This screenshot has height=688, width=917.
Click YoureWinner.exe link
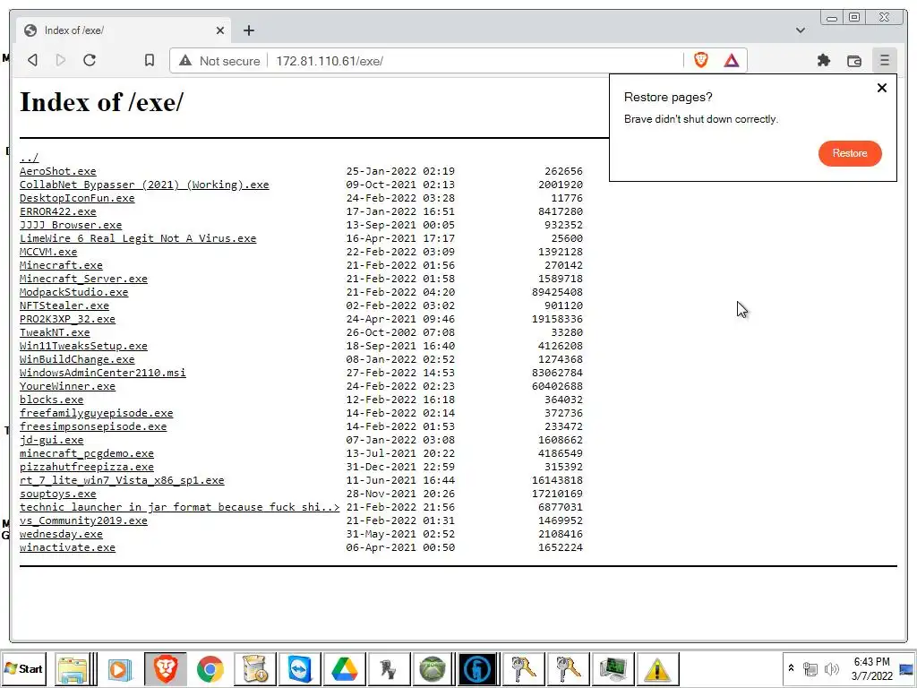tap(67, 387)
